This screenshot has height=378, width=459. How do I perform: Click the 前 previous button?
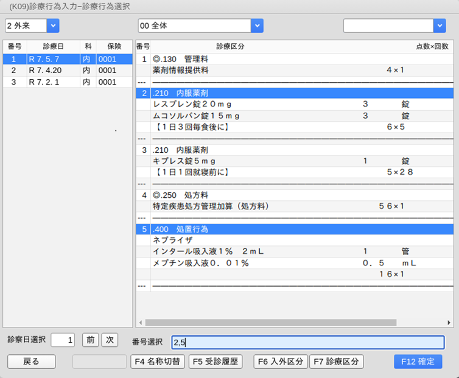pyautogui.click(x=90, y=340)
